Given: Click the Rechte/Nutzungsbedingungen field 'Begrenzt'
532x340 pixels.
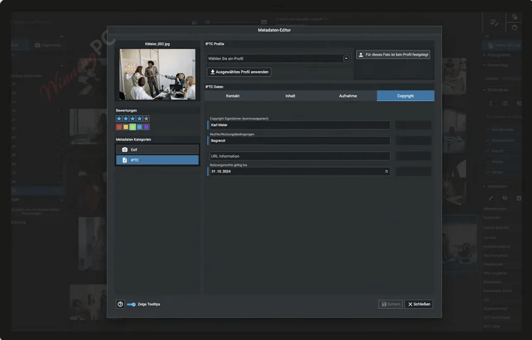Looking at the screenshot, I should click(x=299, y=141).
